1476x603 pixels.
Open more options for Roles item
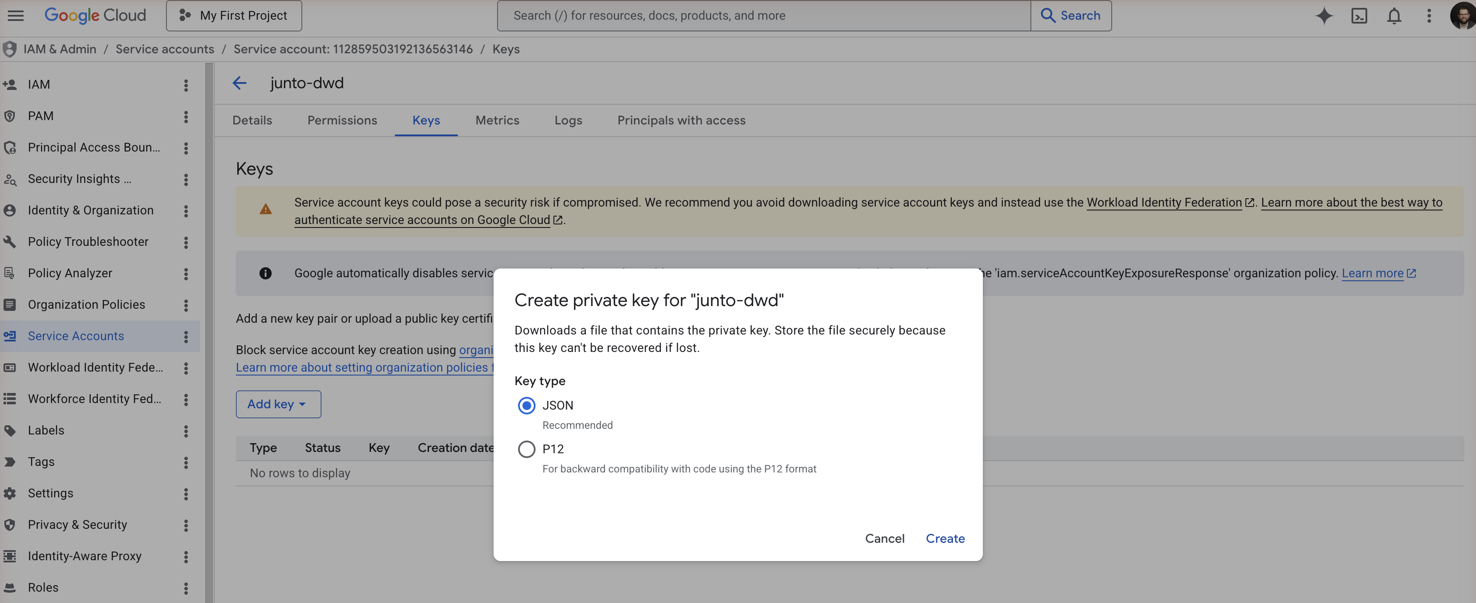[x=186, y=588]
